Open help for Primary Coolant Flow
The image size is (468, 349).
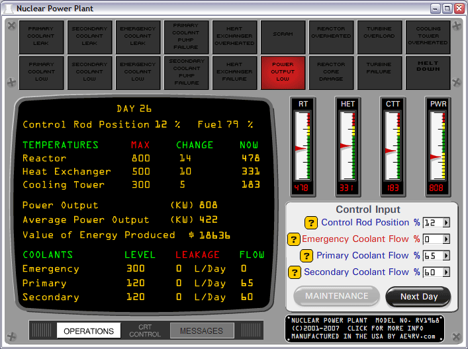(x=306, y=256)
